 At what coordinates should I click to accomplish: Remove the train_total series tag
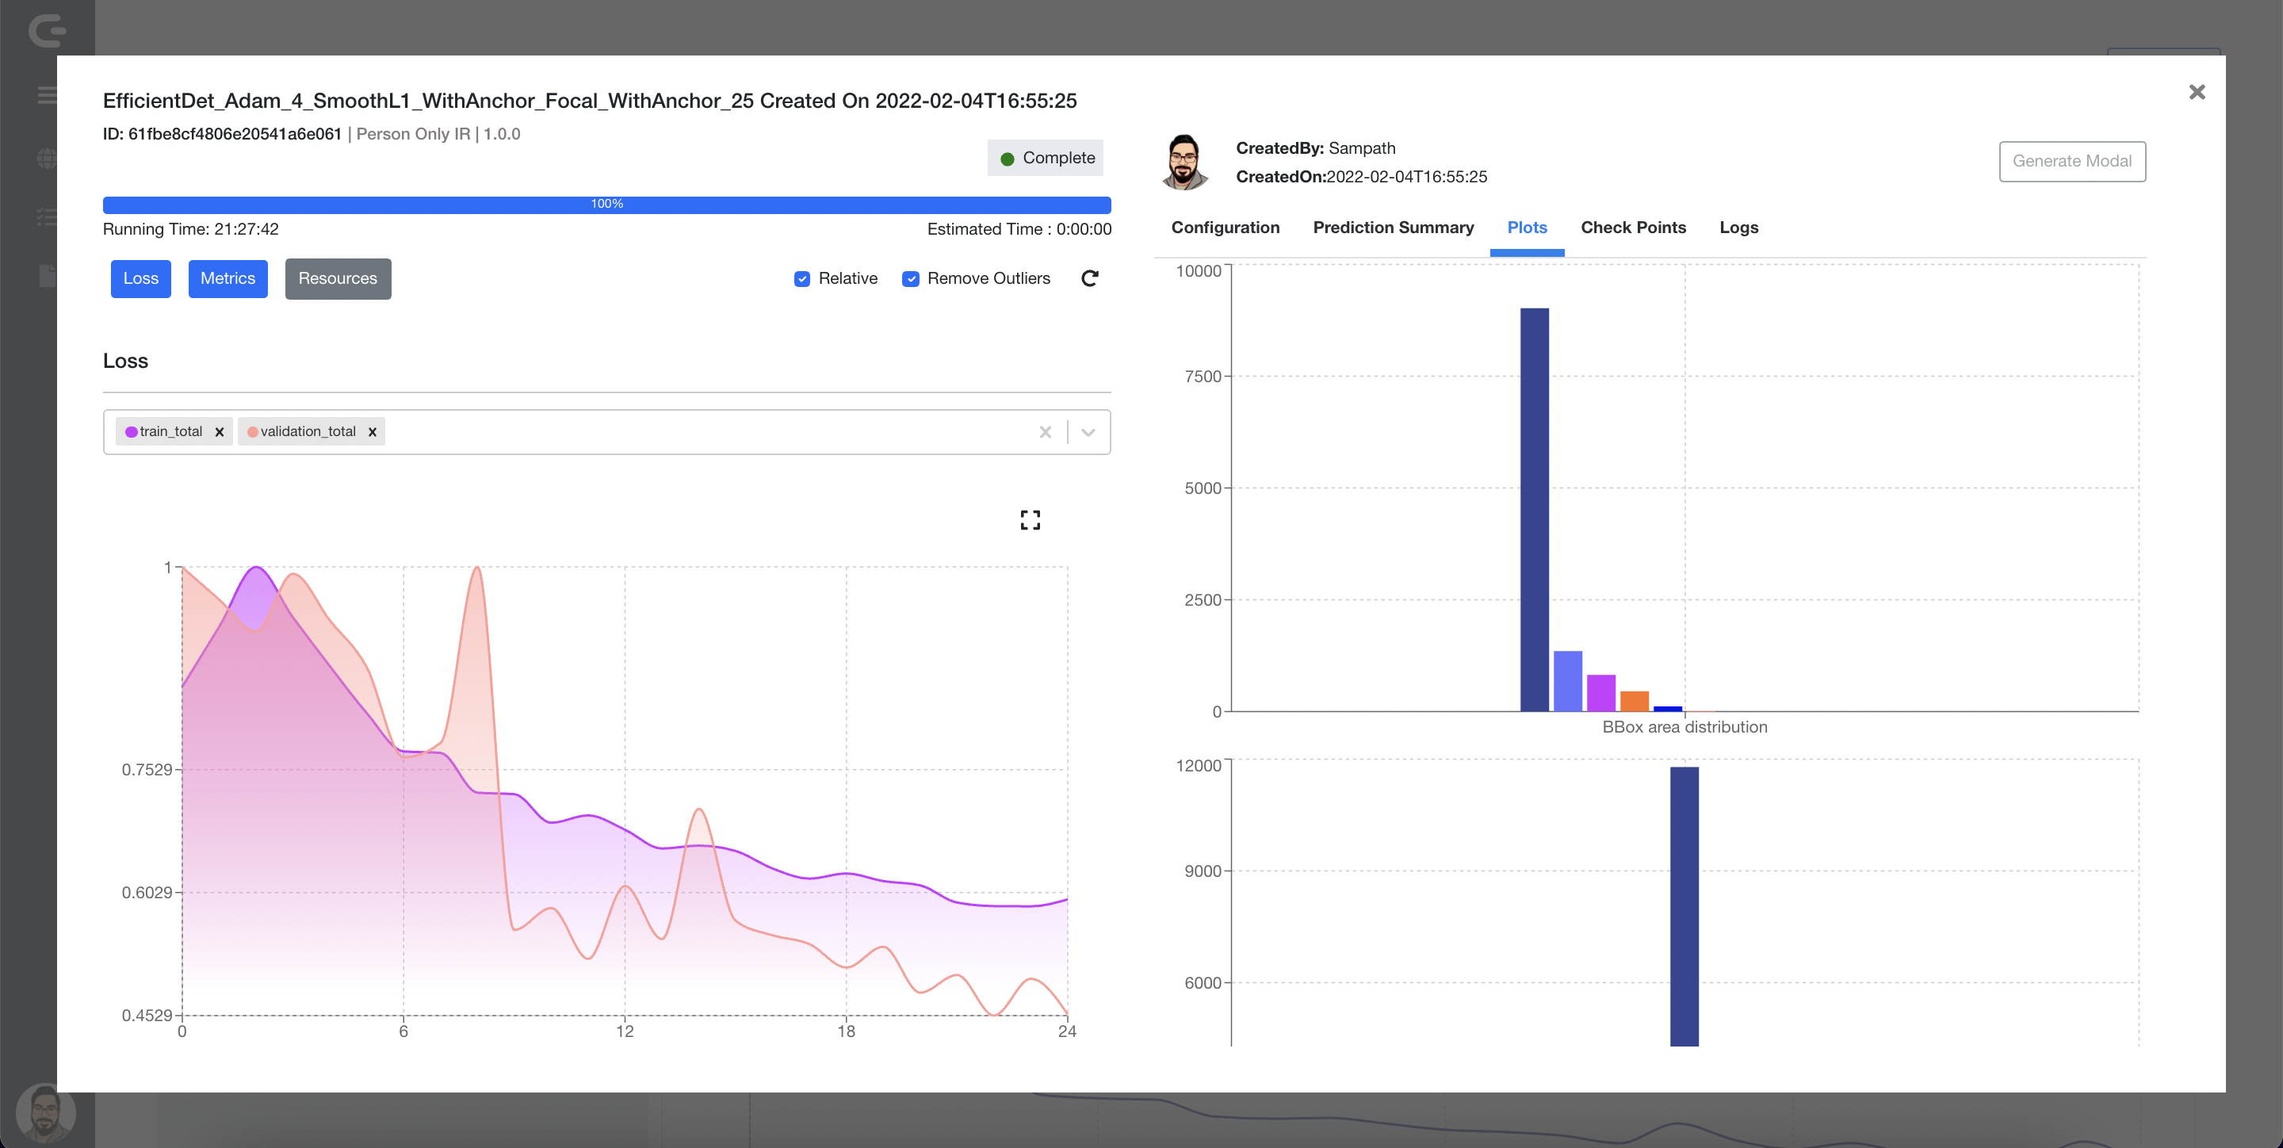coord(219,432)
